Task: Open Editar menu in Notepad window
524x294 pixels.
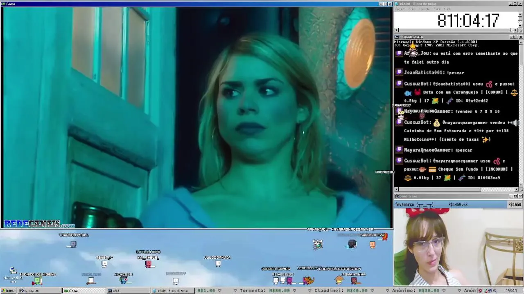Action: point(412,9)
